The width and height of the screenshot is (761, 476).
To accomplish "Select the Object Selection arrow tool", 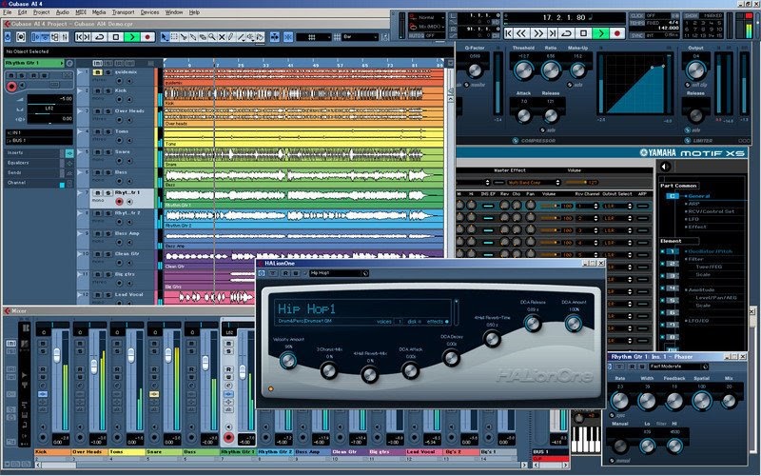I will click(165, 37).
